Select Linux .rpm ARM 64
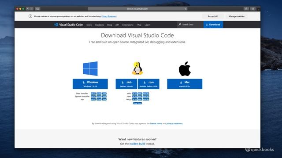This screenshot has height=158, width=282. [x=146, y=97]
